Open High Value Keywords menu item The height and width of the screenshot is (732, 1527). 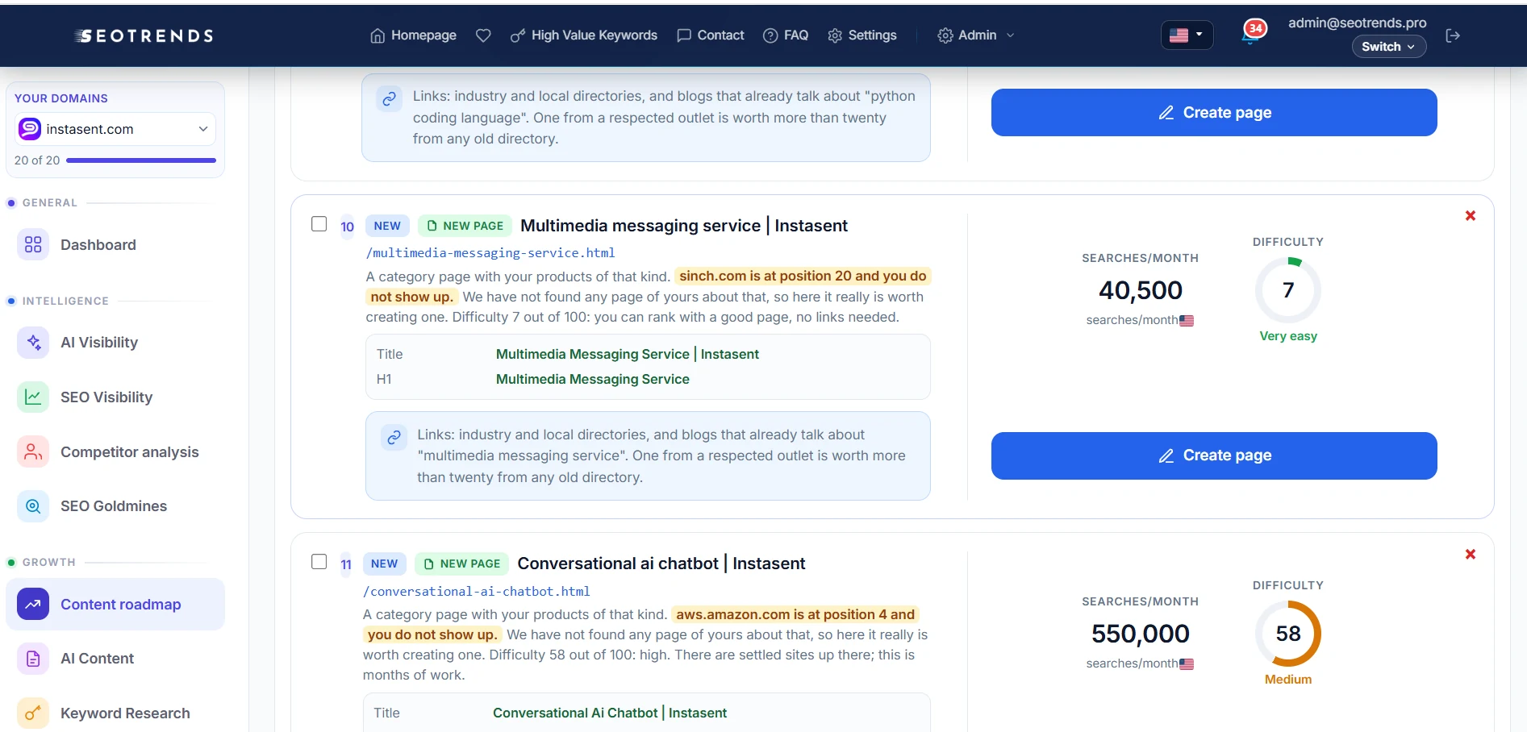point(584,35)
